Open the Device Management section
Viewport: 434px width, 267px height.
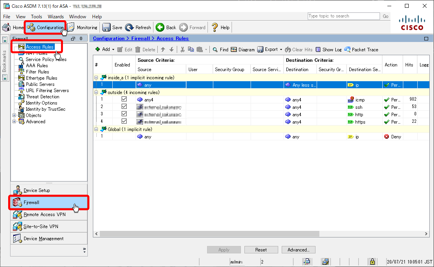(x=49, y=239)
